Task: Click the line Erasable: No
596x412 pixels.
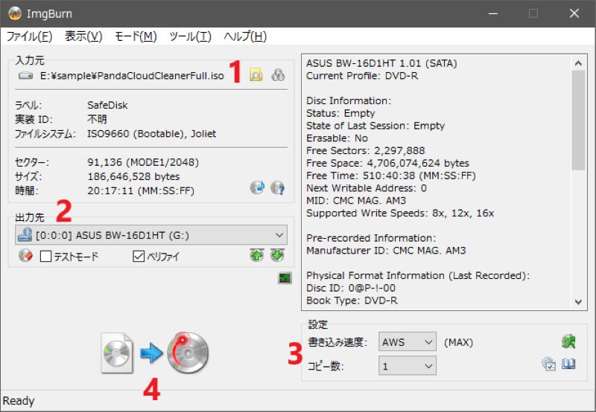Action: [x=337, y=138]
